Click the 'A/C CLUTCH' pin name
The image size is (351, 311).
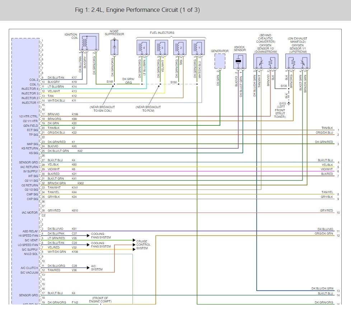coord(29,268)
